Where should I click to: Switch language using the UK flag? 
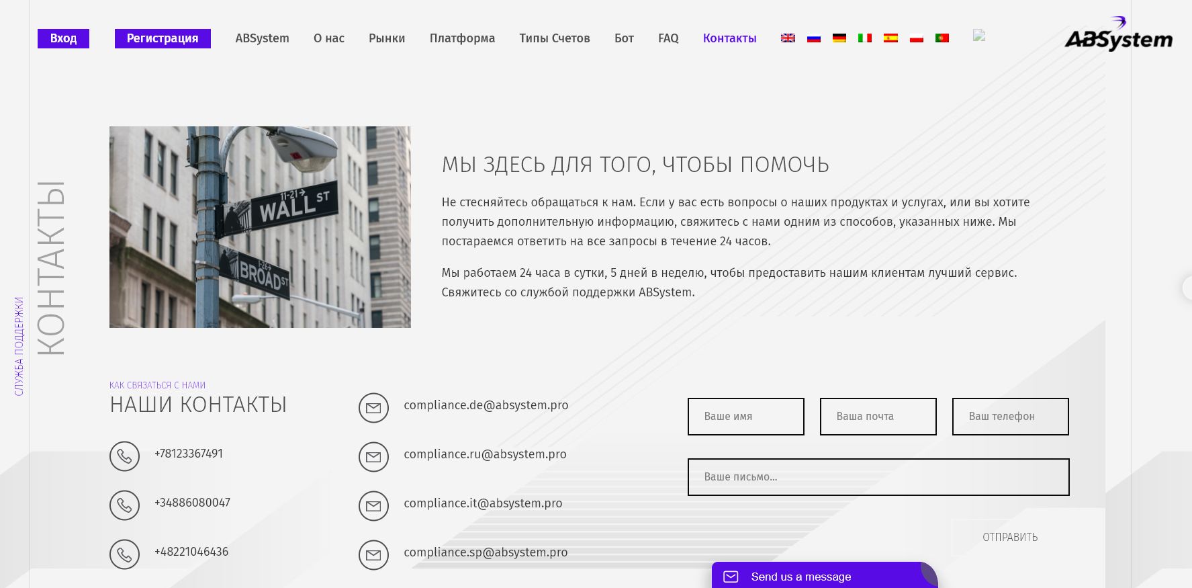coord(788,38)
